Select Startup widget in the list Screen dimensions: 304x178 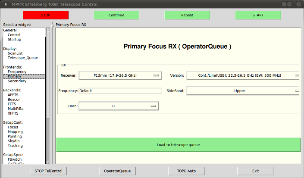[14, 39]
